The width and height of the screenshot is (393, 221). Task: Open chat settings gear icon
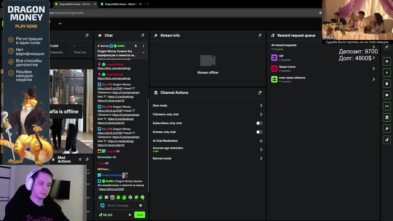130,215
